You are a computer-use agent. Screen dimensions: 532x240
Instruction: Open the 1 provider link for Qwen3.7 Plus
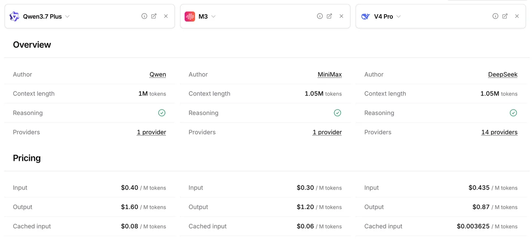(x=152, y=132)
